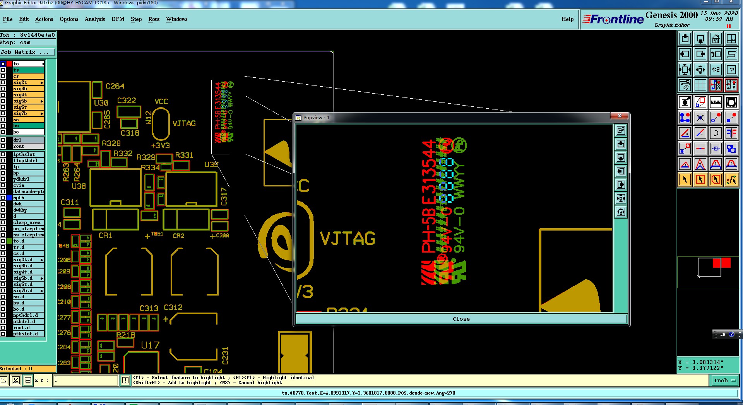Open the Analysis menu

(95, 19)
